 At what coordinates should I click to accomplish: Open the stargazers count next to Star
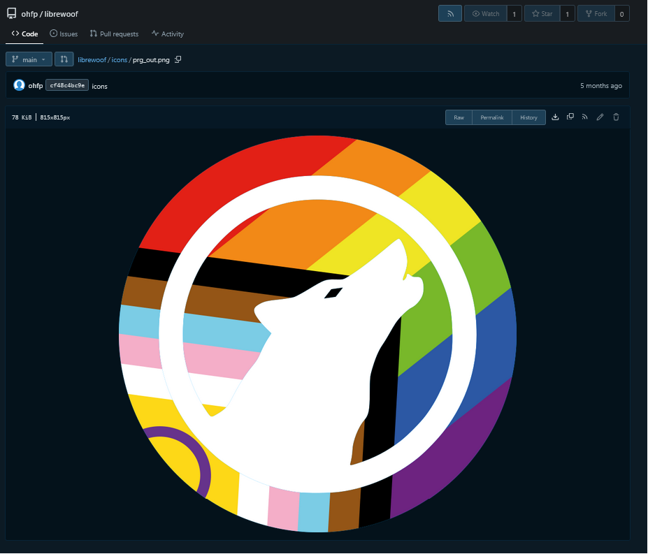coord(568,14)
